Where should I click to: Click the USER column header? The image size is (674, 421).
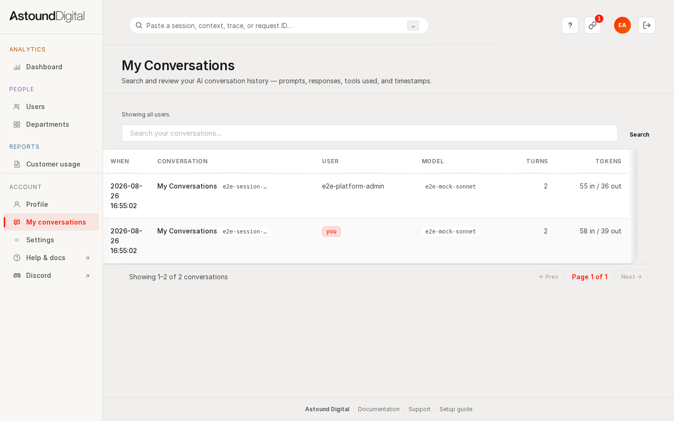click(330, 161)
